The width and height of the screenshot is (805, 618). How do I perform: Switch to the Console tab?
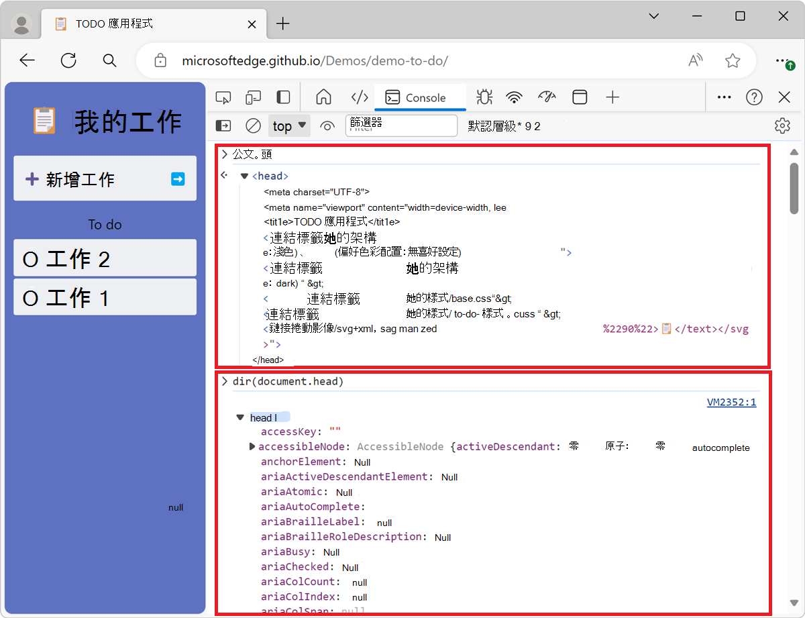pos(421,97)
